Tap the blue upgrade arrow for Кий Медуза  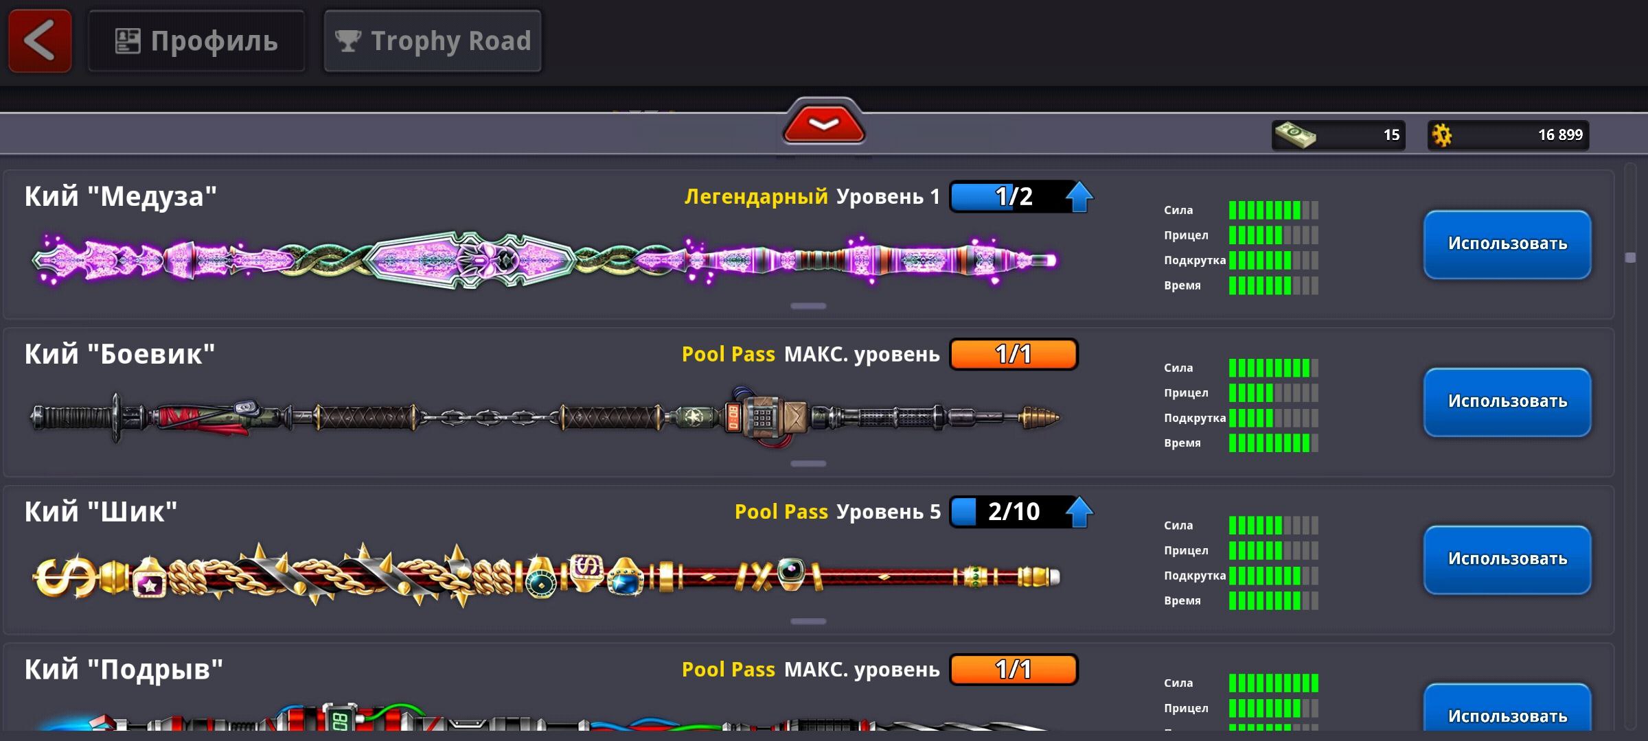[1079, 197]
